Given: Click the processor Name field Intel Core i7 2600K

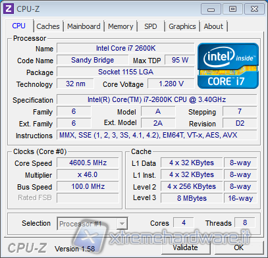Looking at the screenshot, I should [126, 48].
